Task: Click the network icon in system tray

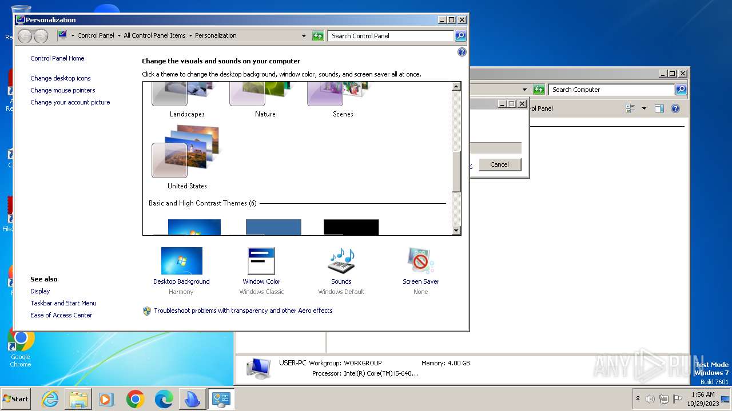Action: [x=664, y=399]
